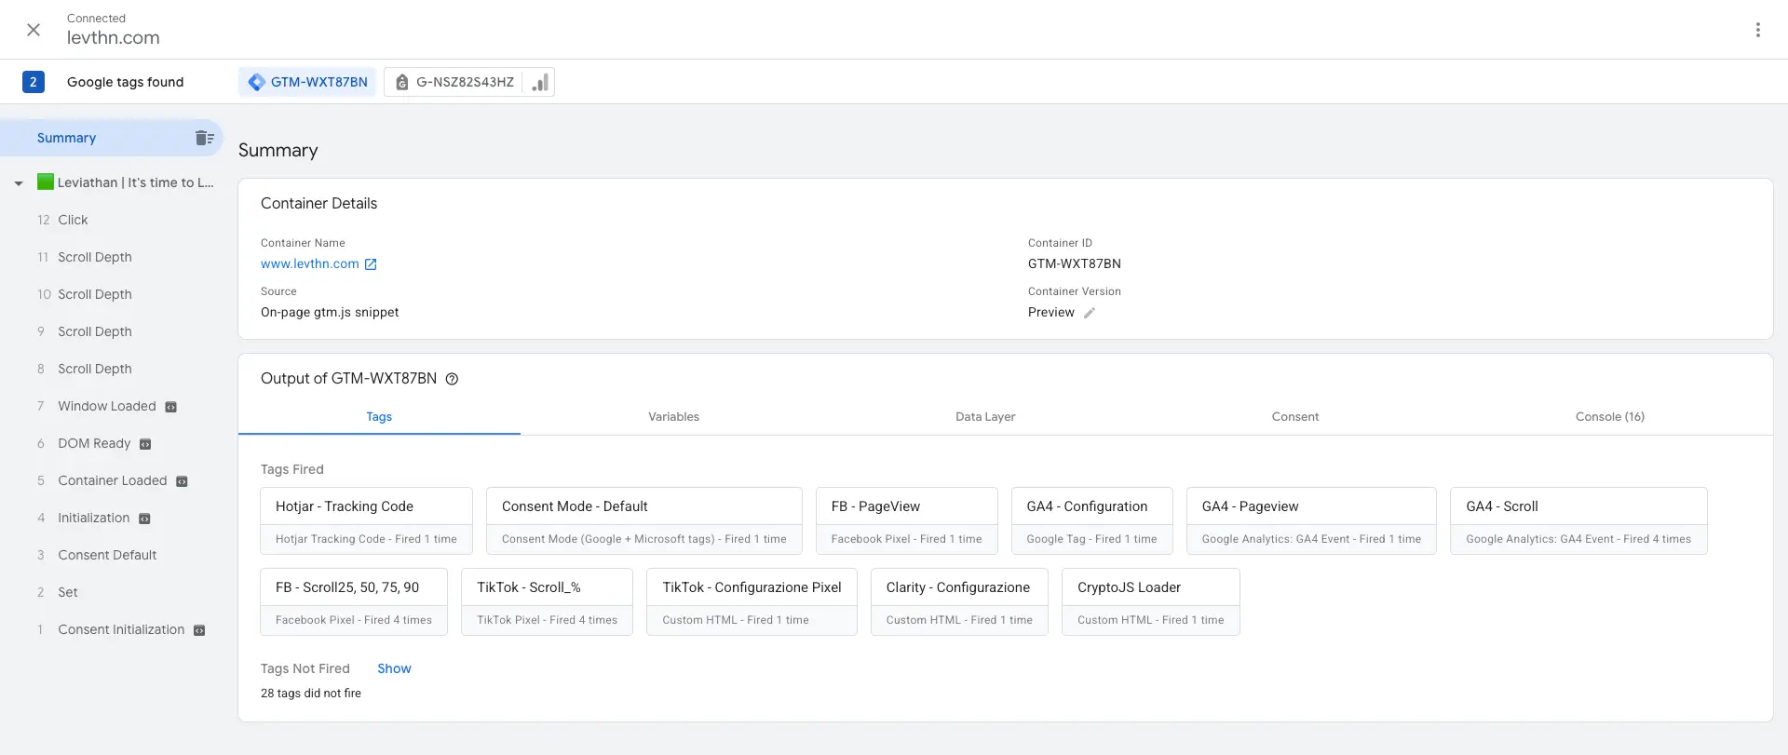This screenshot has height=755, width=1788.
Task: Switch to the Variables tab
Action: point(673,416)
